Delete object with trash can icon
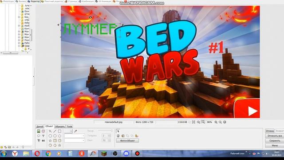284x160 pixels. (x=118, y=136)
